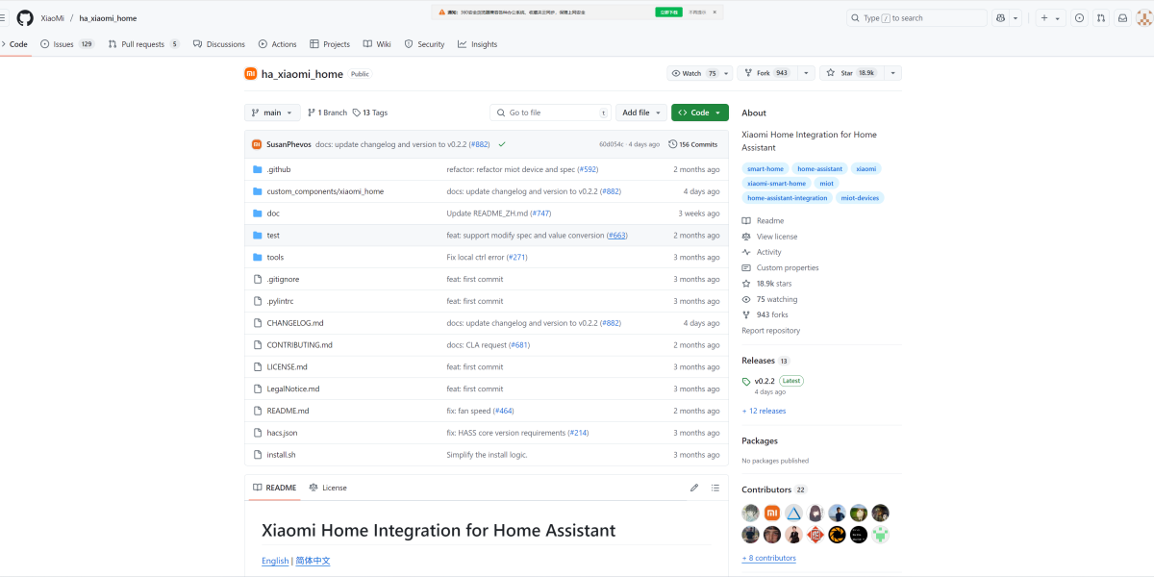
Task: Open the GitHub home logo
Action: pos(25,18)
